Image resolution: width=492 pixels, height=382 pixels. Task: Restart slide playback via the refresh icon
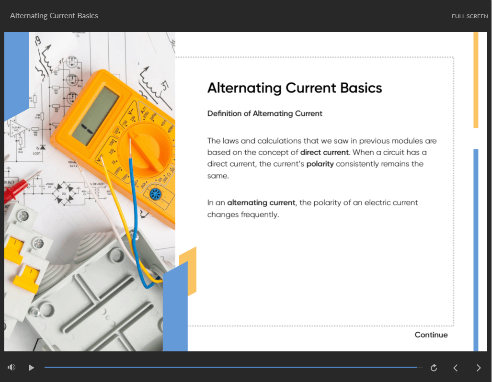(x=433, y=368)
